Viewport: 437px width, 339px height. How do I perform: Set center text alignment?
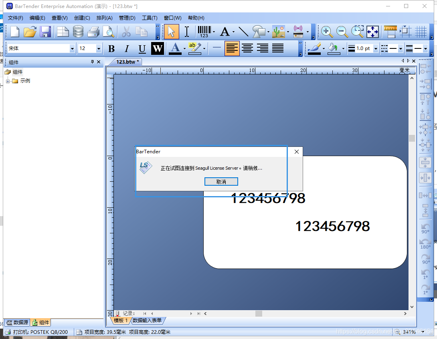coord(247,48)
